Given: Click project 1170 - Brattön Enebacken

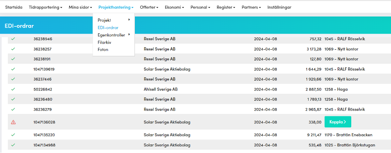Looking at the screenshot, I should click(348, 135).
